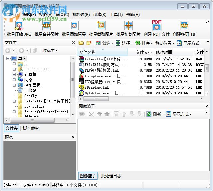Image resolution: width=213 pixels, height=191 pixels.
Task: Open the batch split images tool
Action: [x=128, y=29]
